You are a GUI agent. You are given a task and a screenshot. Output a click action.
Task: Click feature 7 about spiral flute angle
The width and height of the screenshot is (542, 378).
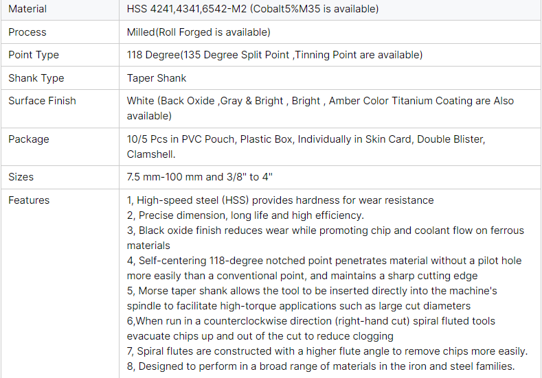(x=327, y=351)
